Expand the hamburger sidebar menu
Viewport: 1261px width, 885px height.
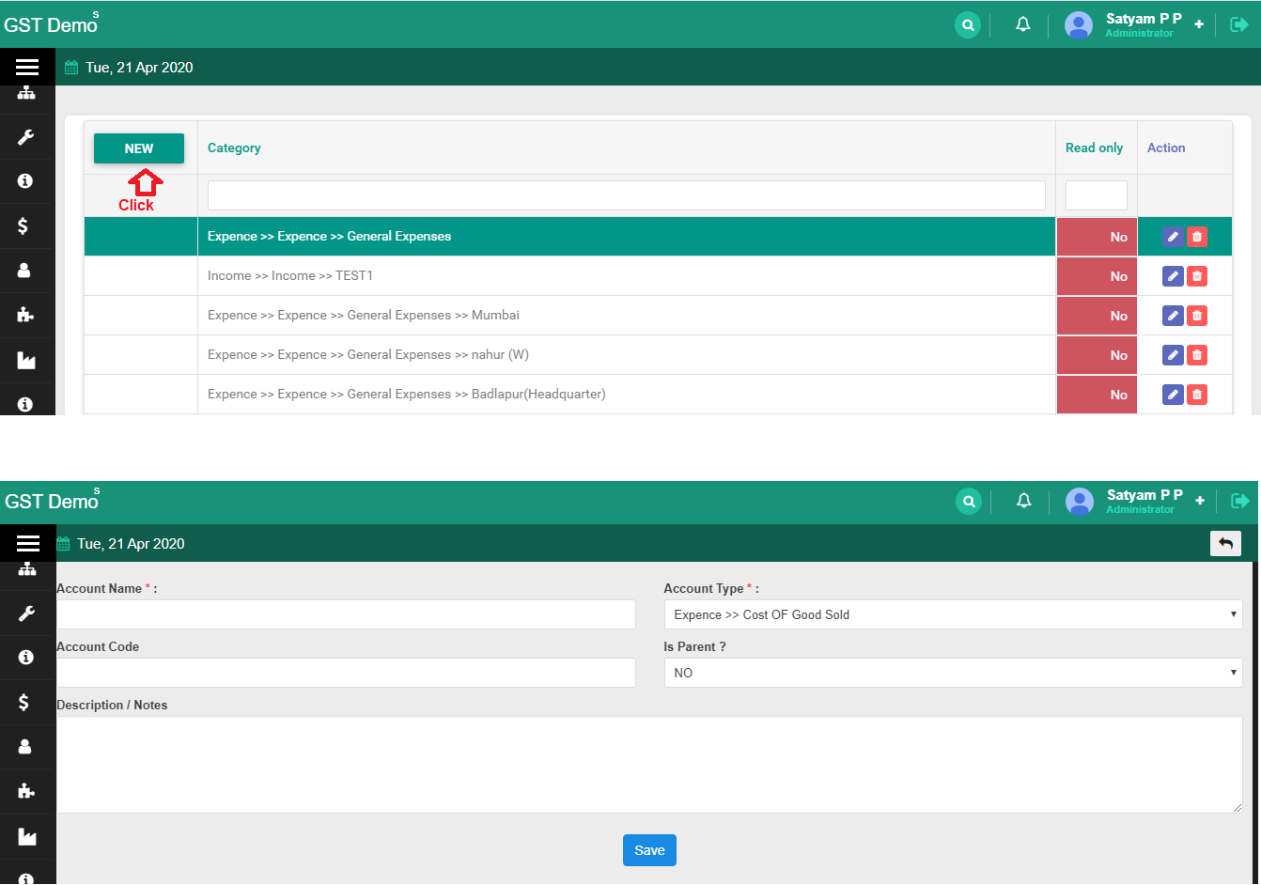(x=27, y=66)
